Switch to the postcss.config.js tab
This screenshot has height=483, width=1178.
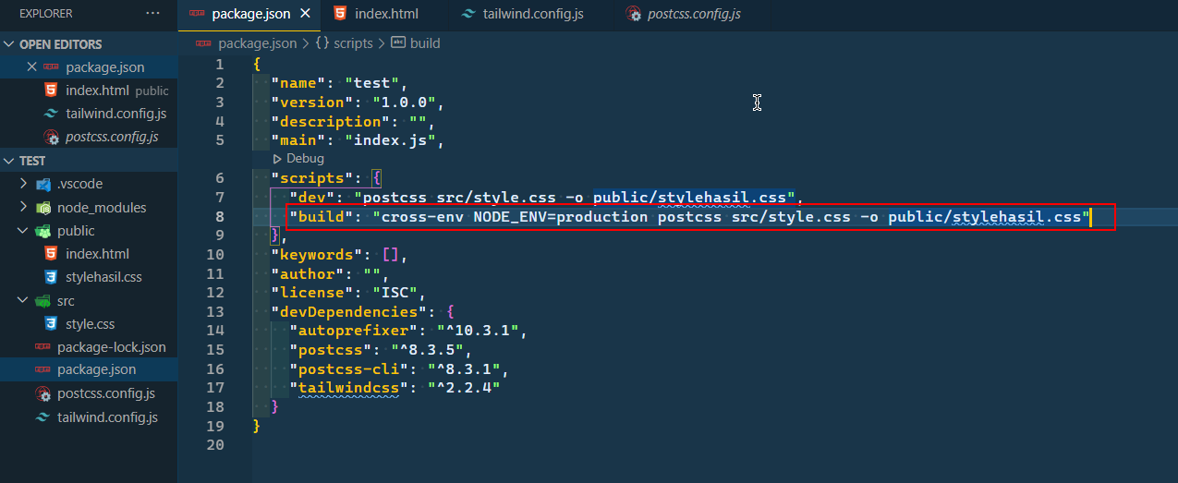pyautogui.click(x=684, y=14)
